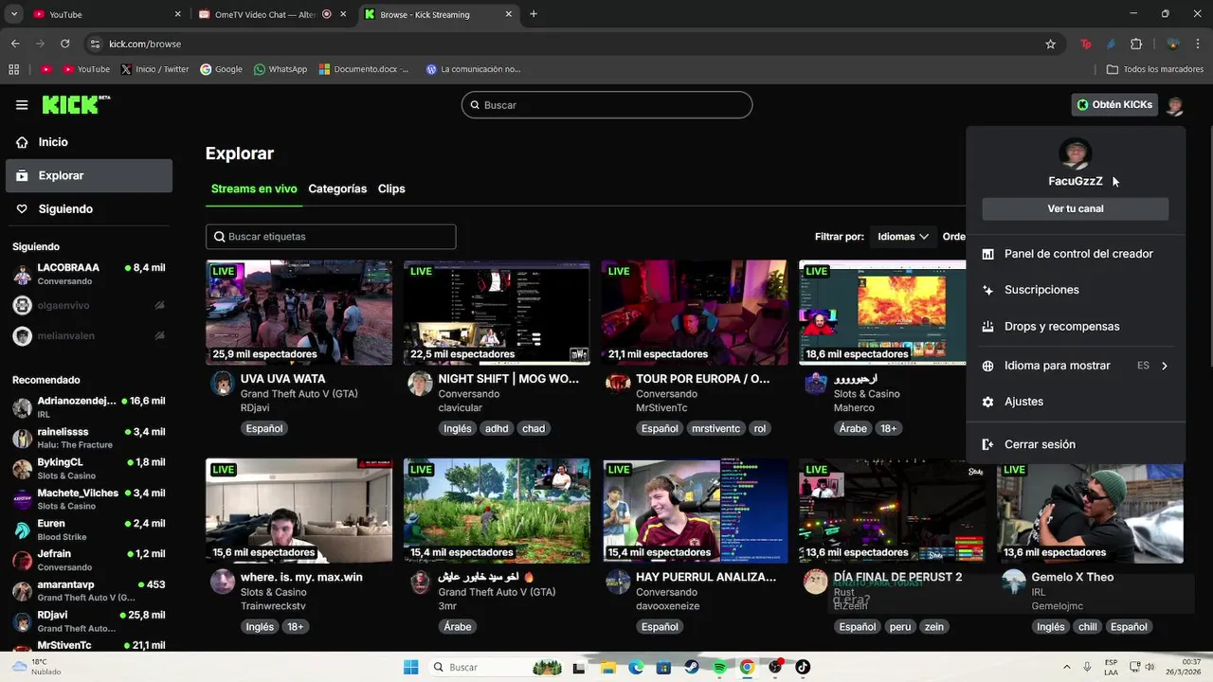Screen dimensions: 1213x682
Task: Bookmark page with the star icon
Action: [x=1050, y=44]
